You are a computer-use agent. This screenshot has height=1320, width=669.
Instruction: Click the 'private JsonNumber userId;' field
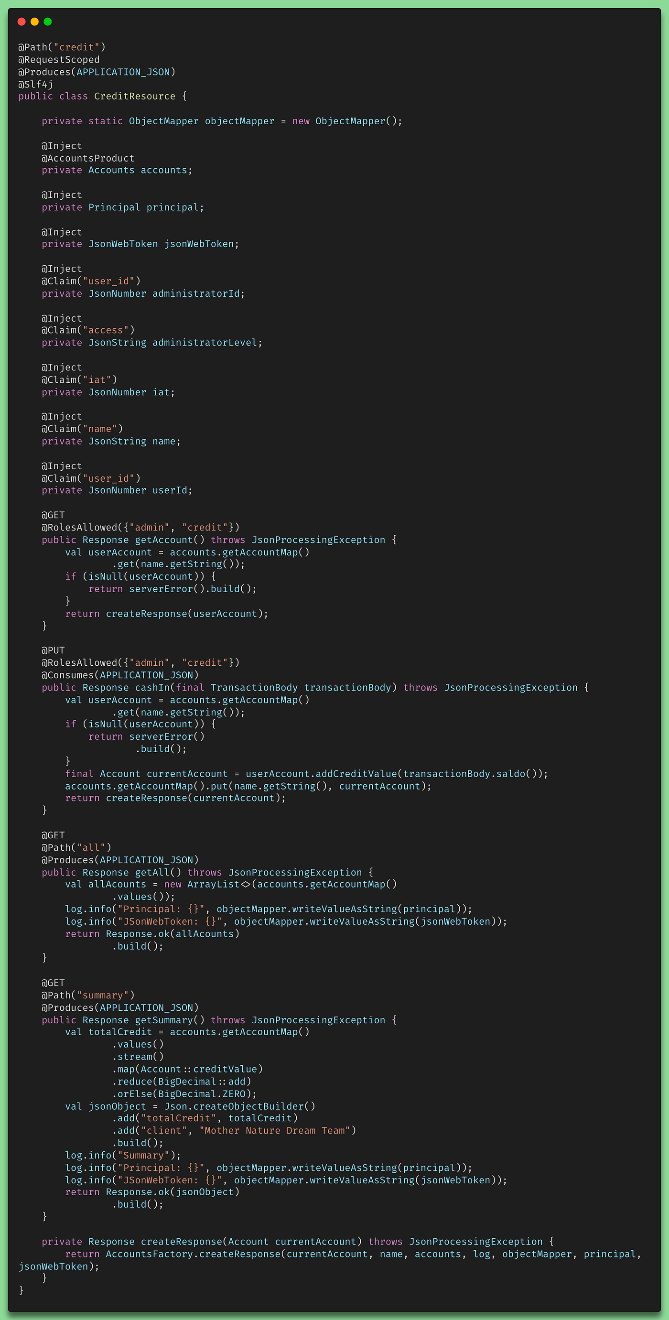[x=117, y=490]
